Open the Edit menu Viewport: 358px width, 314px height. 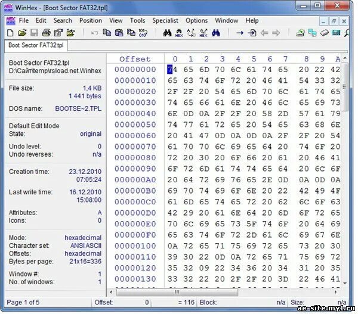[x=41, y=20]
